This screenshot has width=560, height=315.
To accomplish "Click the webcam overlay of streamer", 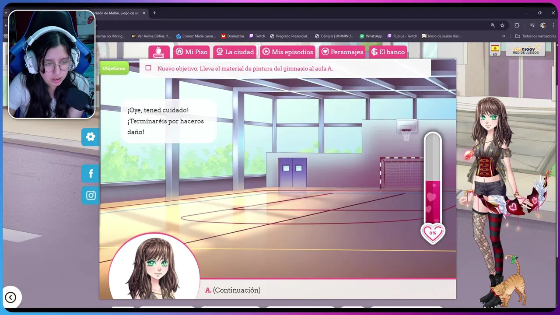I will (52, 64).
